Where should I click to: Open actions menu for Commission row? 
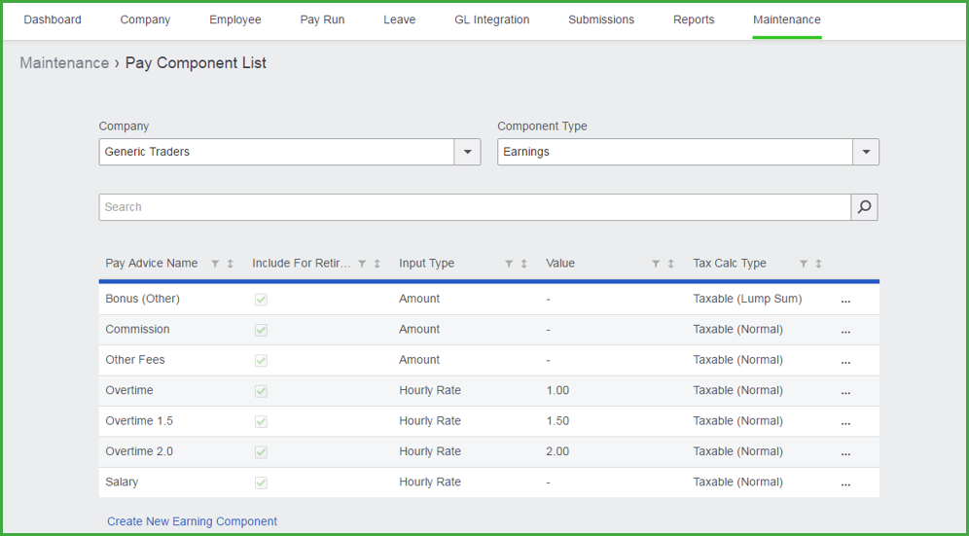pos(845,331)
